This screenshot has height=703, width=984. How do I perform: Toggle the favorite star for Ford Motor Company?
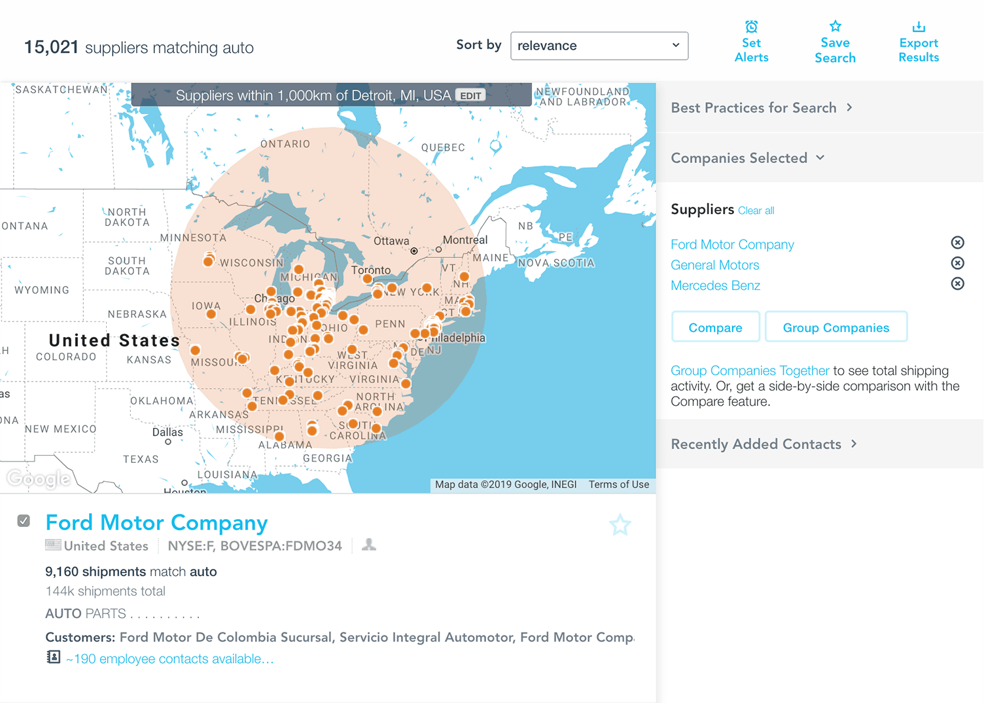[620, 524]
